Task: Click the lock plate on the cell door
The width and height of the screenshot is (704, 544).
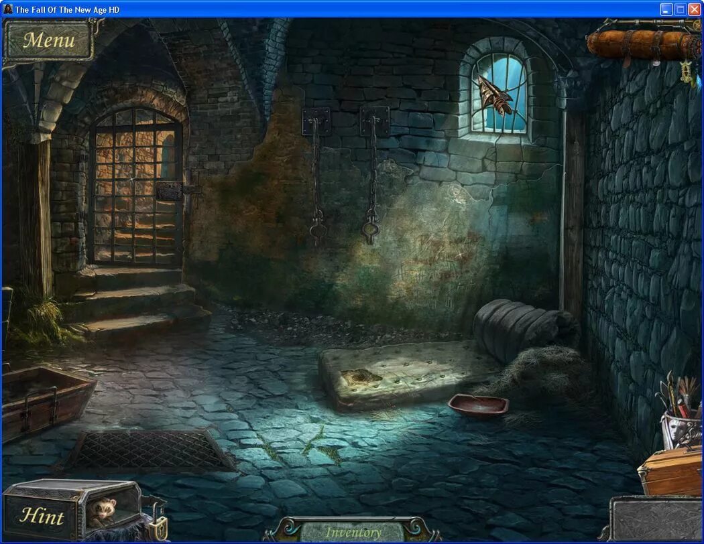Action: point(169,192)
